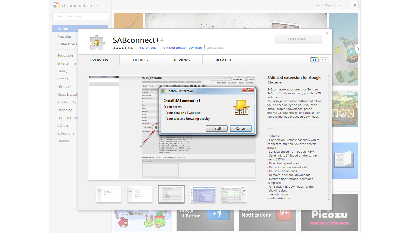Open the Games category

point(62,79)
